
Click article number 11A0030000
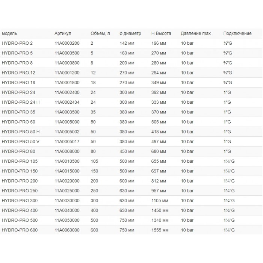pyautogui.click(x=67, y=201)
